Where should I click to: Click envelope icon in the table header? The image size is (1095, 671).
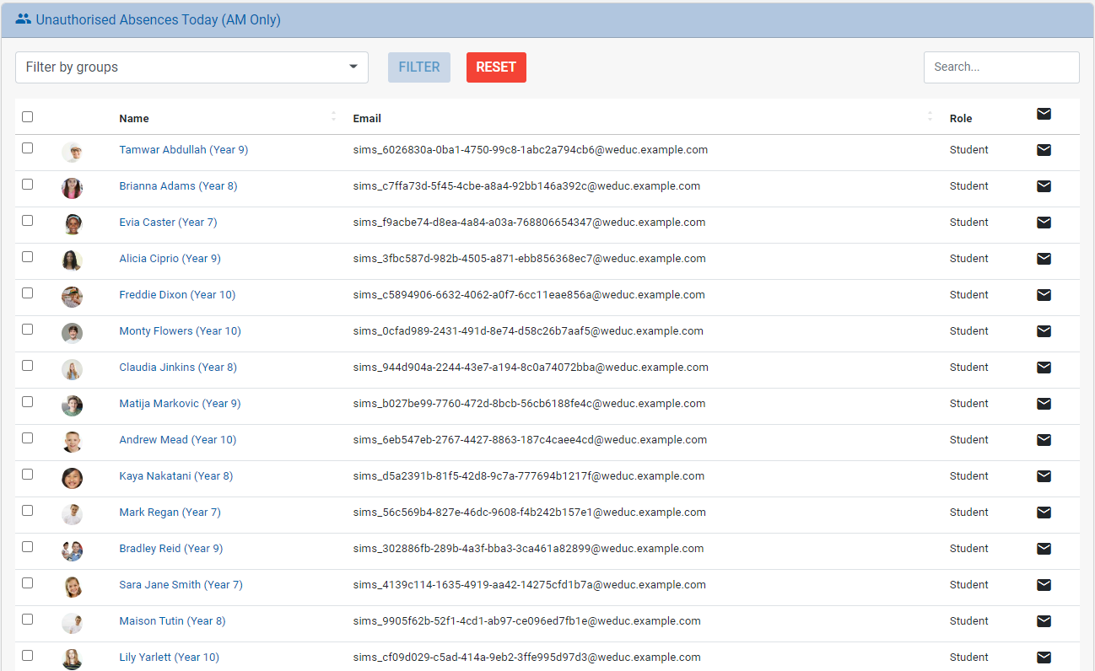point(1044,115)
